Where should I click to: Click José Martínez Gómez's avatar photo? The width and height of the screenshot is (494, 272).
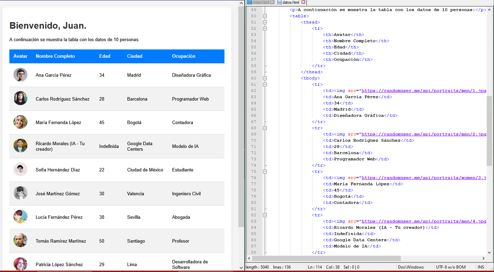click(20, 193)
